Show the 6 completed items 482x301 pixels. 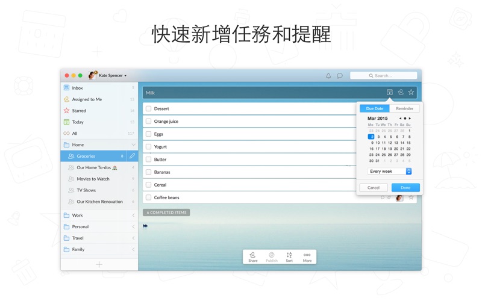[166, 213]
